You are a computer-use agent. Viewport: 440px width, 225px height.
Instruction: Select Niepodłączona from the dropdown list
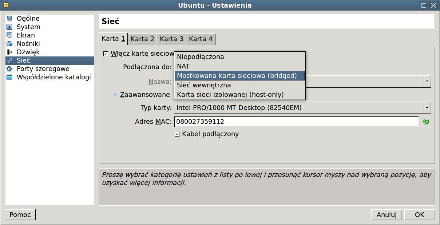point(240,57)
